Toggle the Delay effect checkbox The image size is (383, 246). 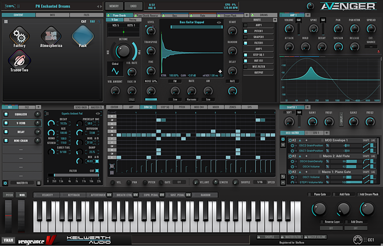tap(6, 132)
